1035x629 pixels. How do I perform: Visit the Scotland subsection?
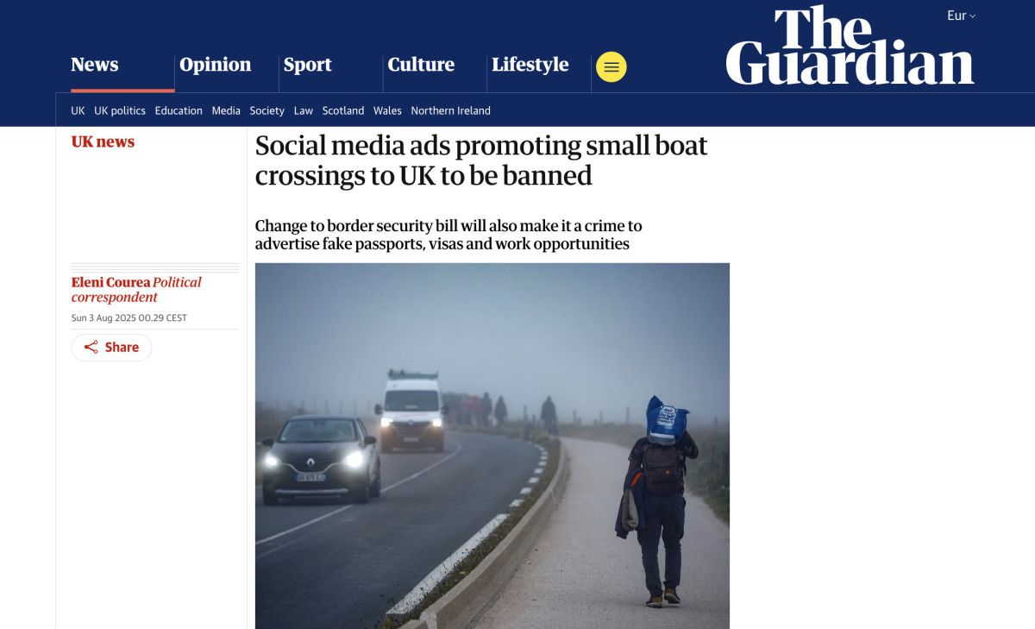tap(343, 110)
